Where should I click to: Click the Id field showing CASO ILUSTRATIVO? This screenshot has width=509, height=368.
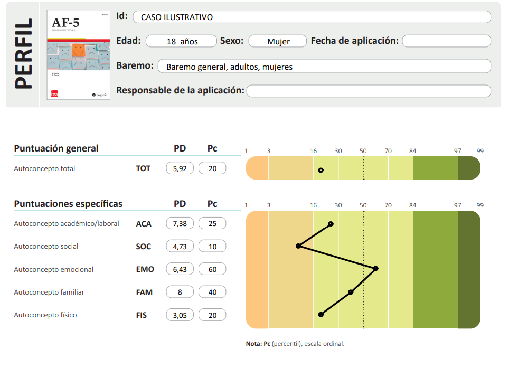click(312, 17)
